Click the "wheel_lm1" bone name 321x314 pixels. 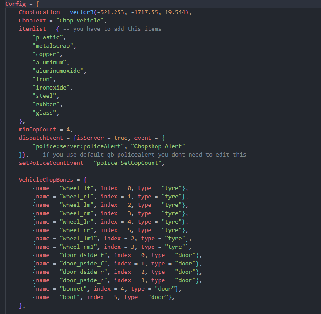click(78, 239)
